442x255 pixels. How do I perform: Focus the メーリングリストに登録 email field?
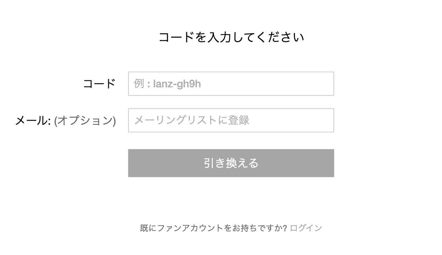click(231, 121)
